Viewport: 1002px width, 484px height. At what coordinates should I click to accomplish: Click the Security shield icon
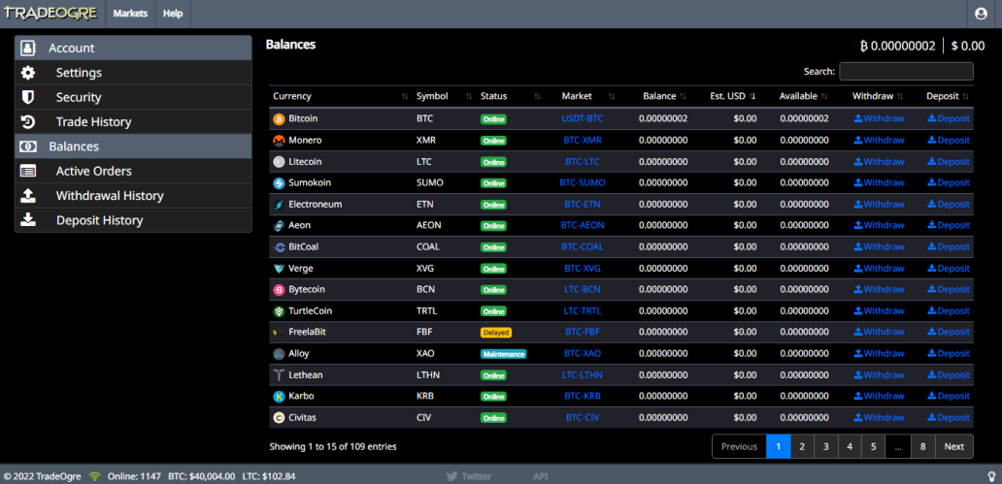click(x=27, y=97)
